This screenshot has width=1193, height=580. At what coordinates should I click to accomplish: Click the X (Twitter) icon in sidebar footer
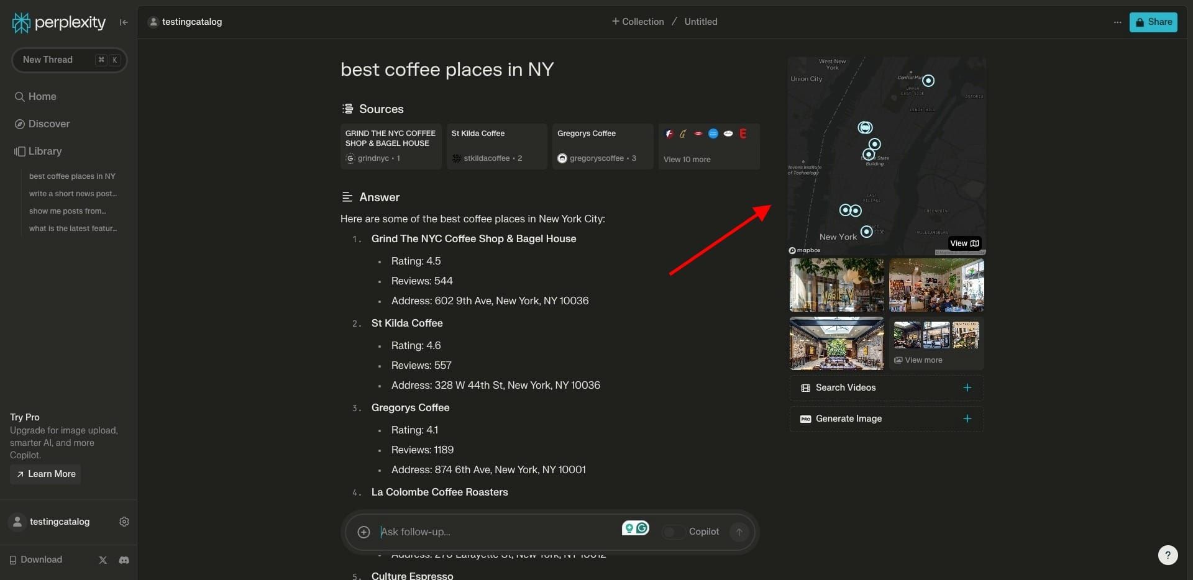click(103, 560)
